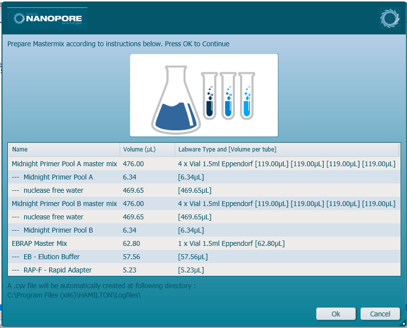Click the Cancel button
This screenshot has height=328, width=407.
[380, 314]
